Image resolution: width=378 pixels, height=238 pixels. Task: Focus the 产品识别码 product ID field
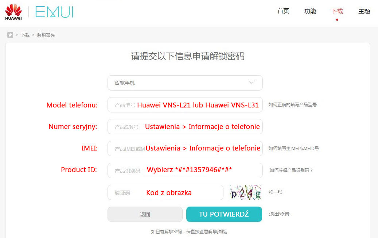[x=185, y=170]
